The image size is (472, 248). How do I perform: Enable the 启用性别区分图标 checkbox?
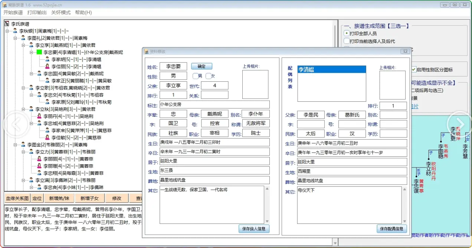point(413,69)
